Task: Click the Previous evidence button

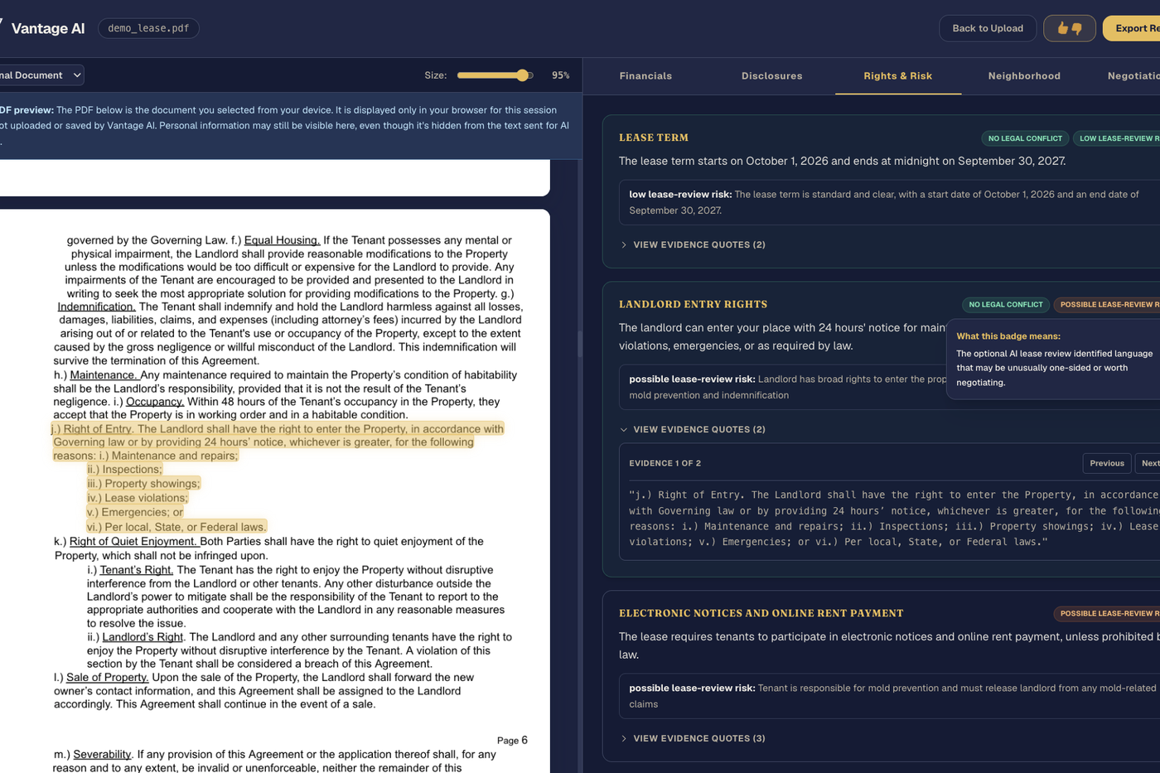Action: (1107, 463)
